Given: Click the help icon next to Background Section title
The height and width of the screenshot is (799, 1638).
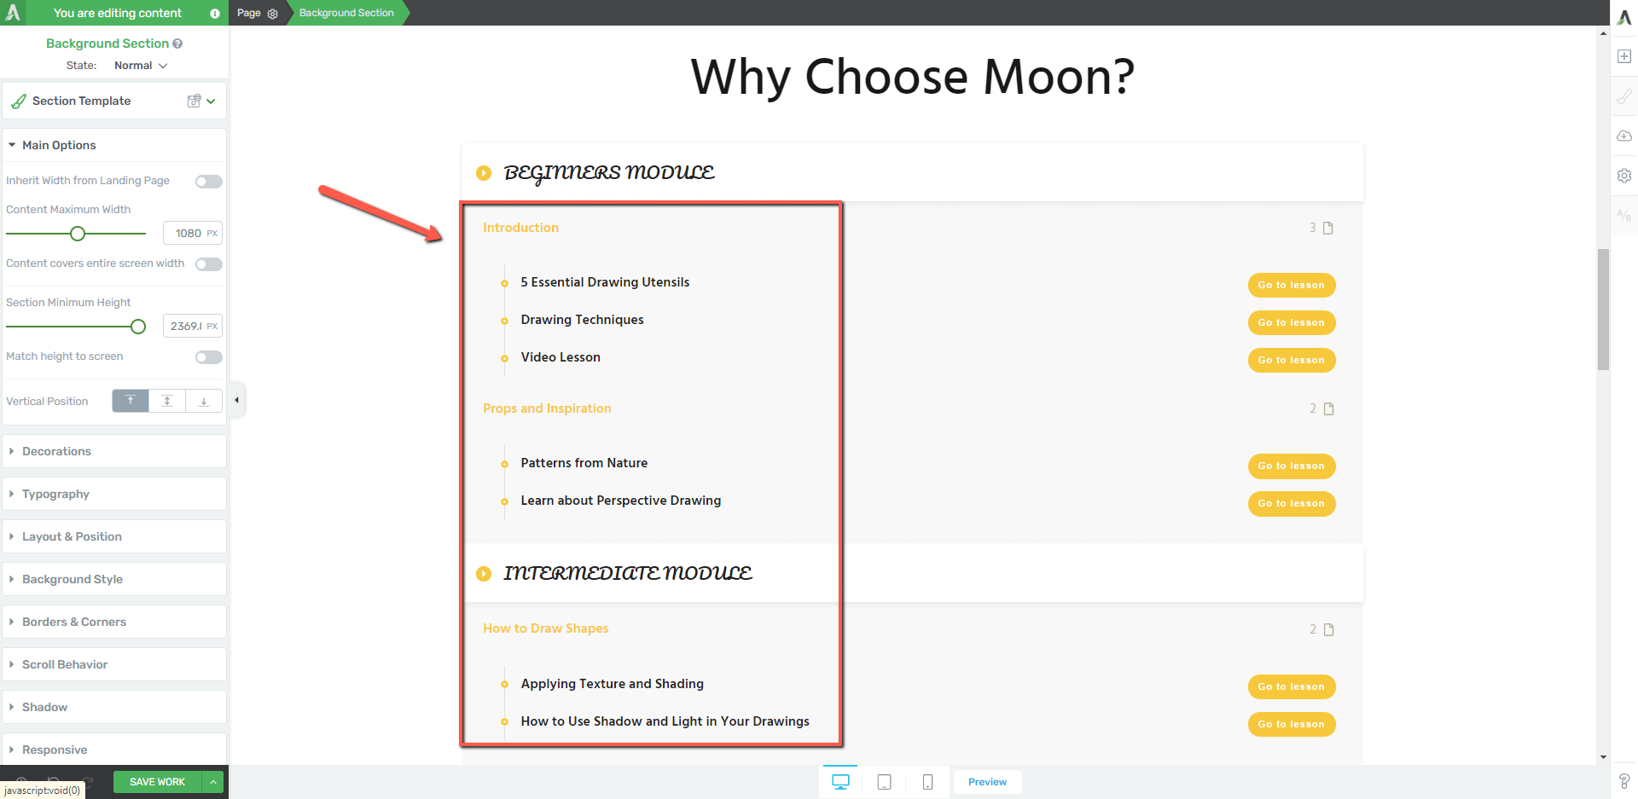Looking at the screenshot, I should [177, 43].
